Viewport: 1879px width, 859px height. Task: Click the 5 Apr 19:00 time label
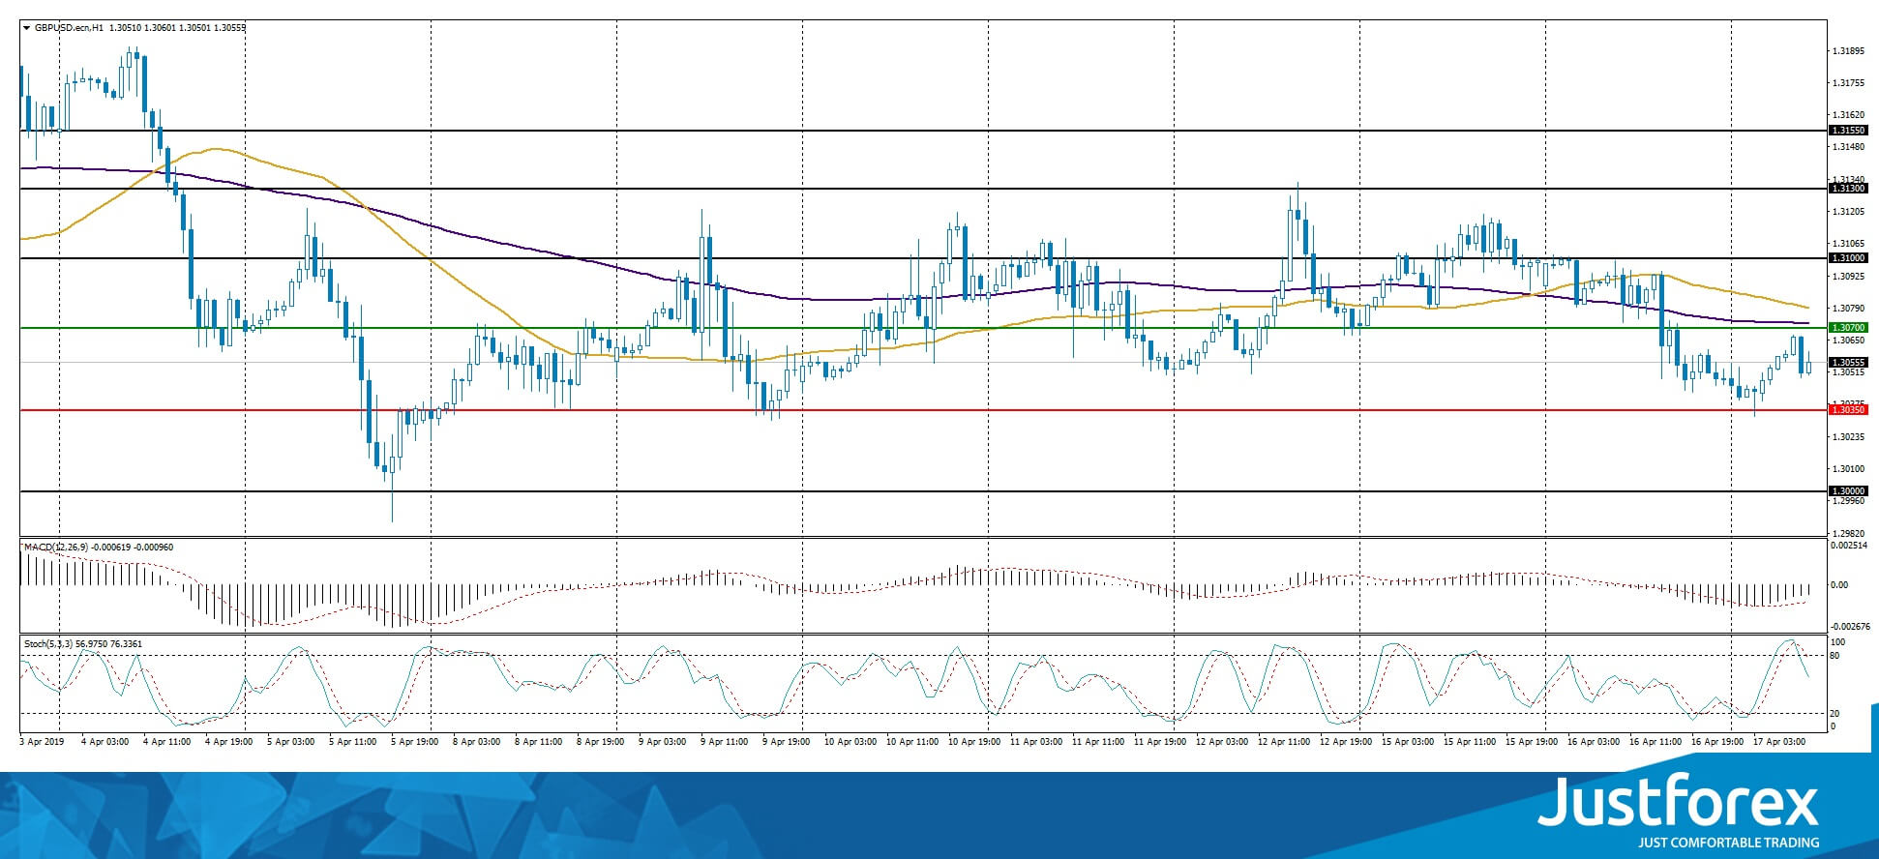(x=414, y=742)
